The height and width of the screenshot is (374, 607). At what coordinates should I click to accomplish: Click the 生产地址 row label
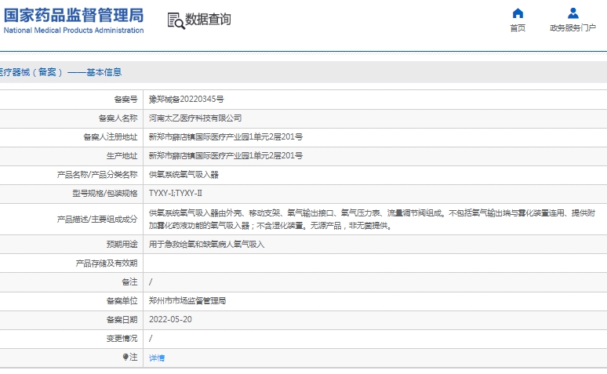coord(122,156)
